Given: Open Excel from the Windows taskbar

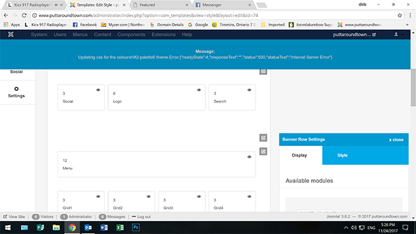Looking at the screenshot, I should pos(120,227).
